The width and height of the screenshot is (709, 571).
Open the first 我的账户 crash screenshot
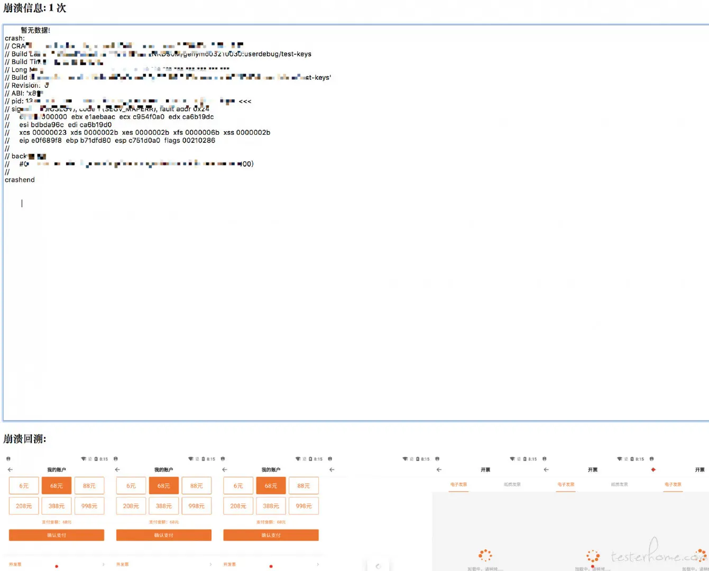[x=57, y=513]
